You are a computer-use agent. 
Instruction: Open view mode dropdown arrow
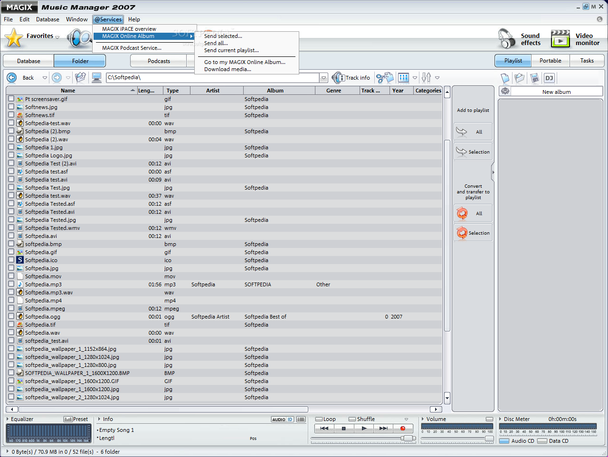415,78
